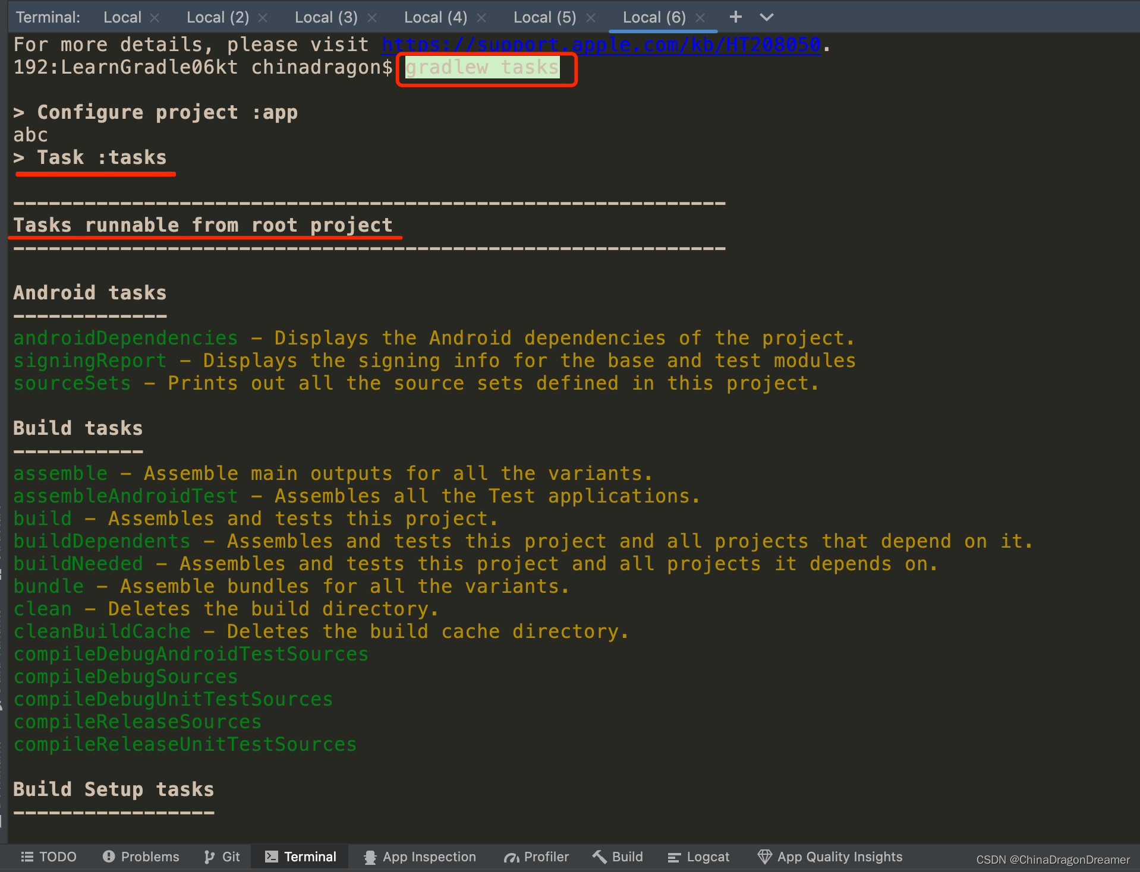The image size is (1140, 872).
Task: Click the 'Build Setup tasks' heading
Action: point(114,789)
